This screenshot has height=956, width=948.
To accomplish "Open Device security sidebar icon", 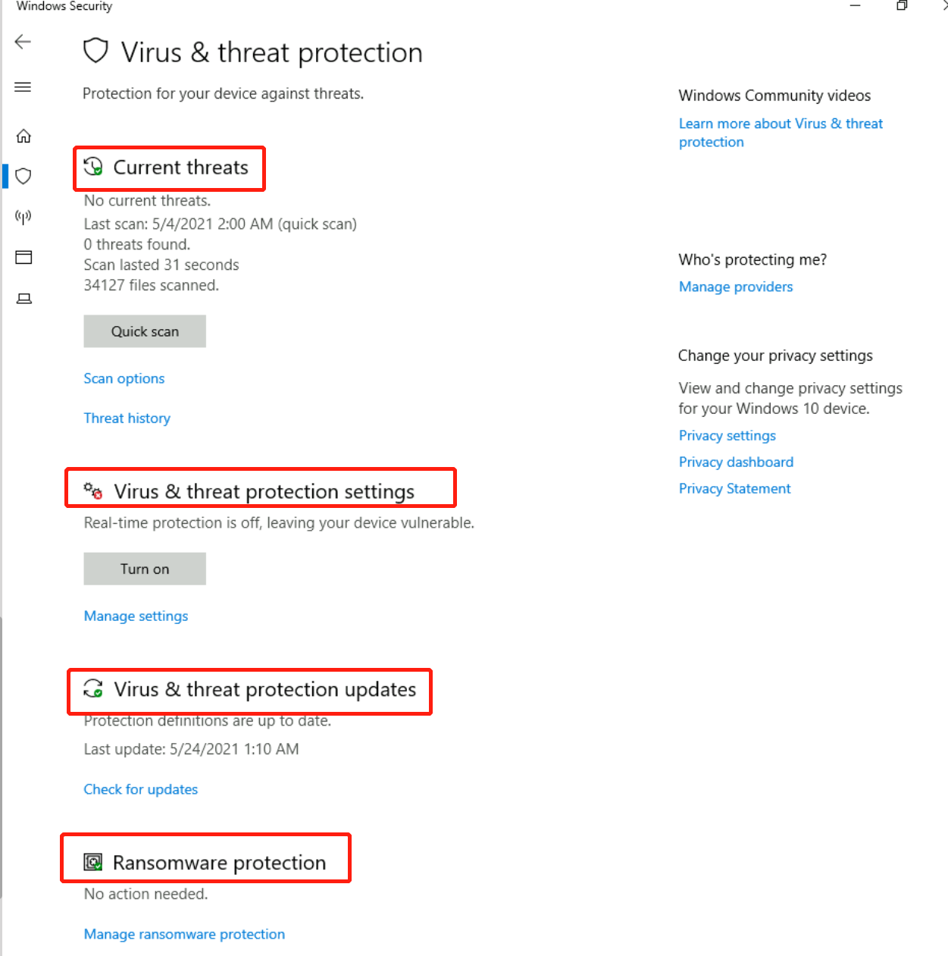I will pyautogui.click(x=23, y=299).
